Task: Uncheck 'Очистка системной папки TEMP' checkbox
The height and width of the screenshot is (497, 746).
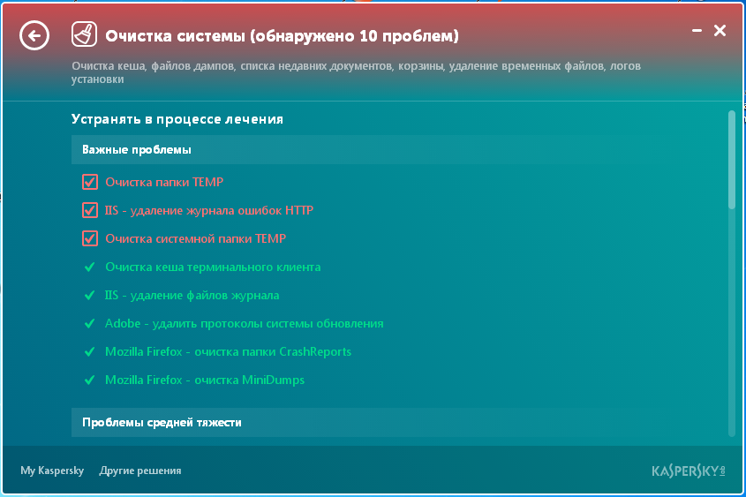Action: (x=90, y=238)
